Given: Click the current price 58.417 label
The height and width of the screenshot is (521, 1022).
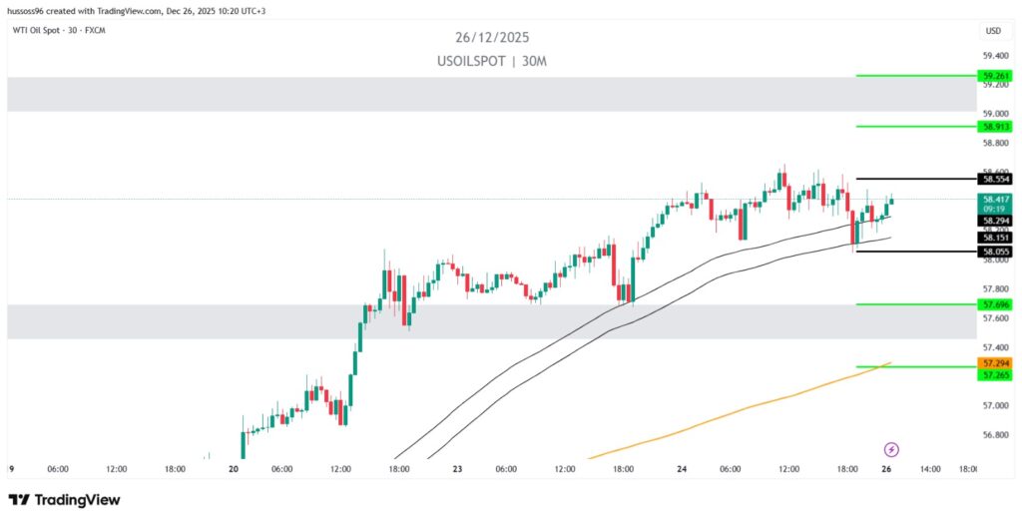Looking at the screenshot, I should pos(995,200).
